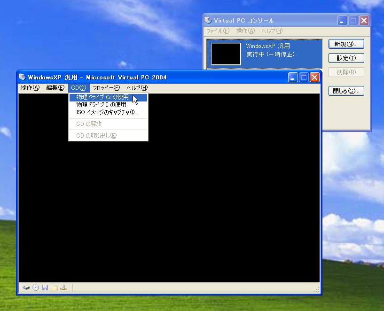Screen dimensions: 384x311
Task: Click the shared folder status icon
Action: (x=55, y=288)
